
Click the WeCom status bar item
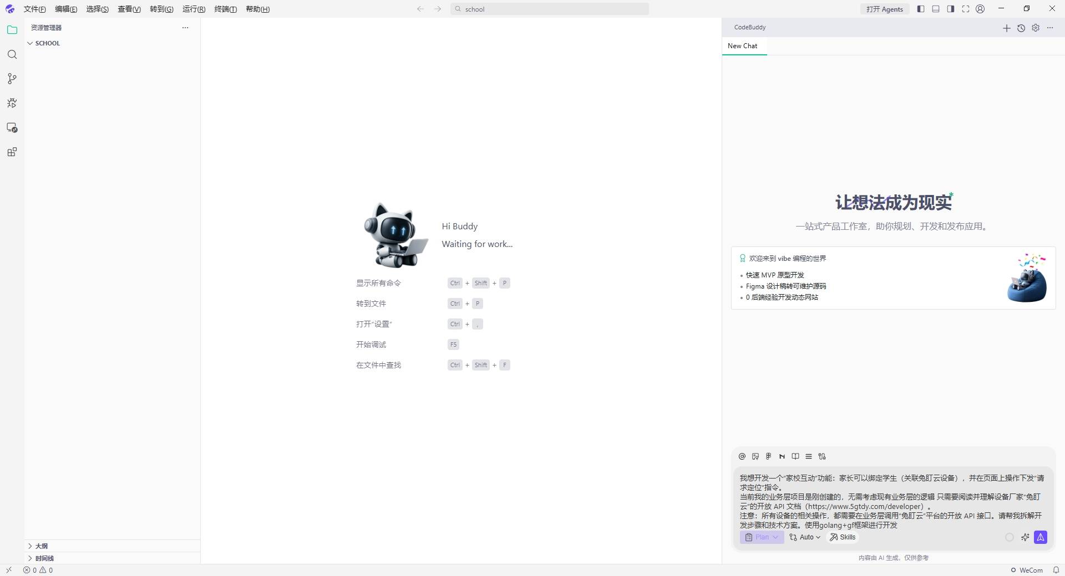pos(1027,570)
